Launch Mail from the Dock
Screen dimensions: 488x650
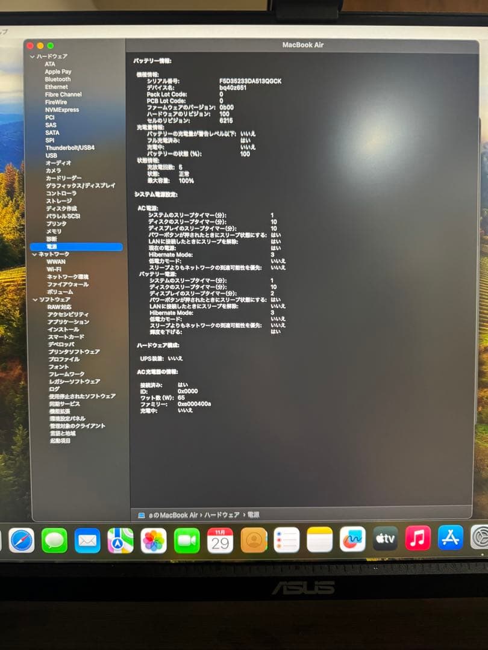pyautogui.click(x=89, y=540)
